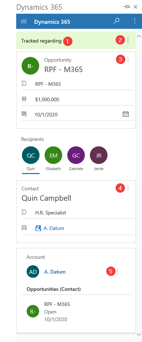142x342 pixels.
Task: Open the calendar date picker icon
Action: [x=126, y=114]
